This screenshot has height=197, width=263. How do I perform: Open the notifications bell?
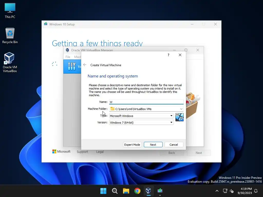256,191
